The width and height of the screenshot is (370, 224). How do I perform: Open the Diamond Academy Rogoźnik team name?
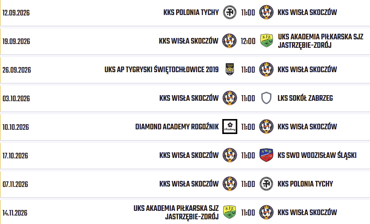(x=177, y=127)
